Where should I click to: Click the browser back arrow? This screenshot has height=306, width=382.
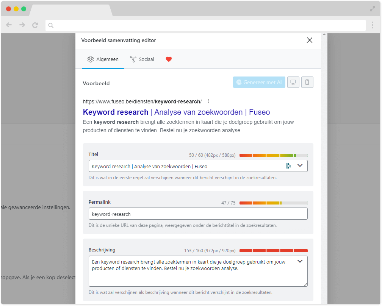(9, 25)
